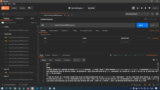Screen dimensions: 160x90
Task: Send the request
Action: 140,25
